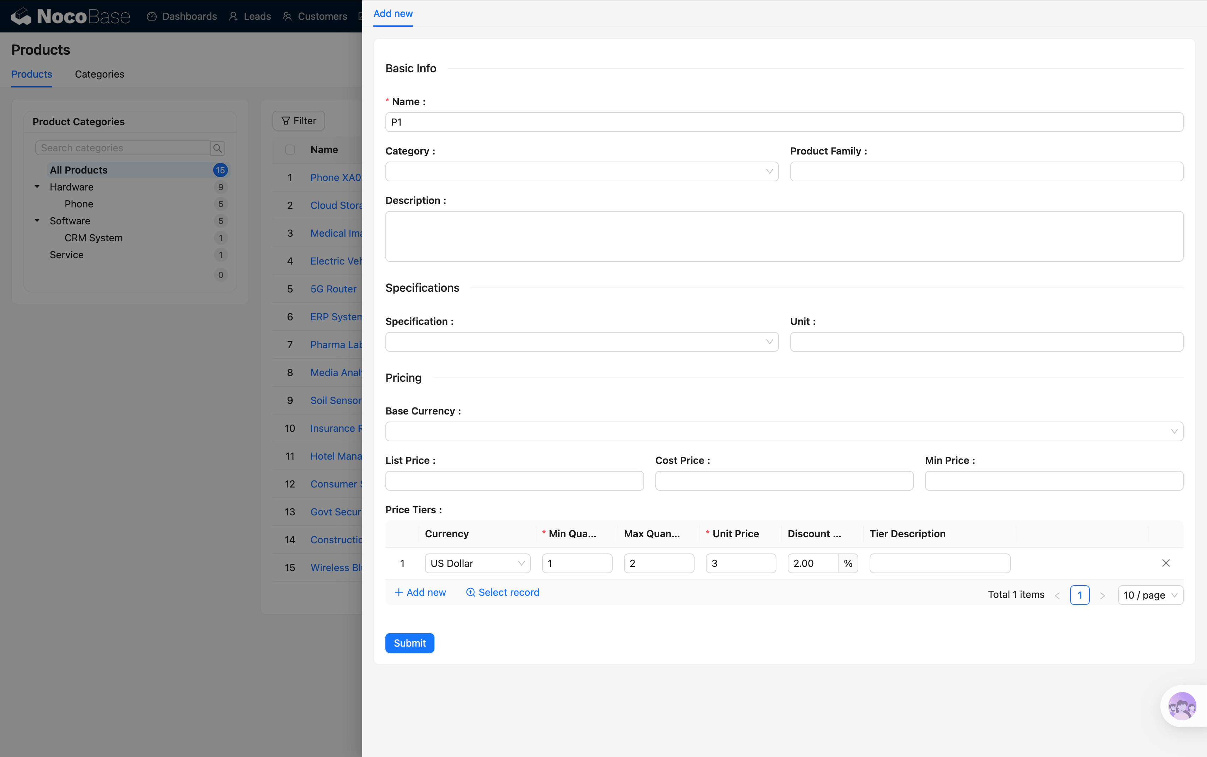Image resolution: width=1207 pixels, height=757 pixels.
Task: Remove price tier row with X icon
Action: [x=1165, y=563]
